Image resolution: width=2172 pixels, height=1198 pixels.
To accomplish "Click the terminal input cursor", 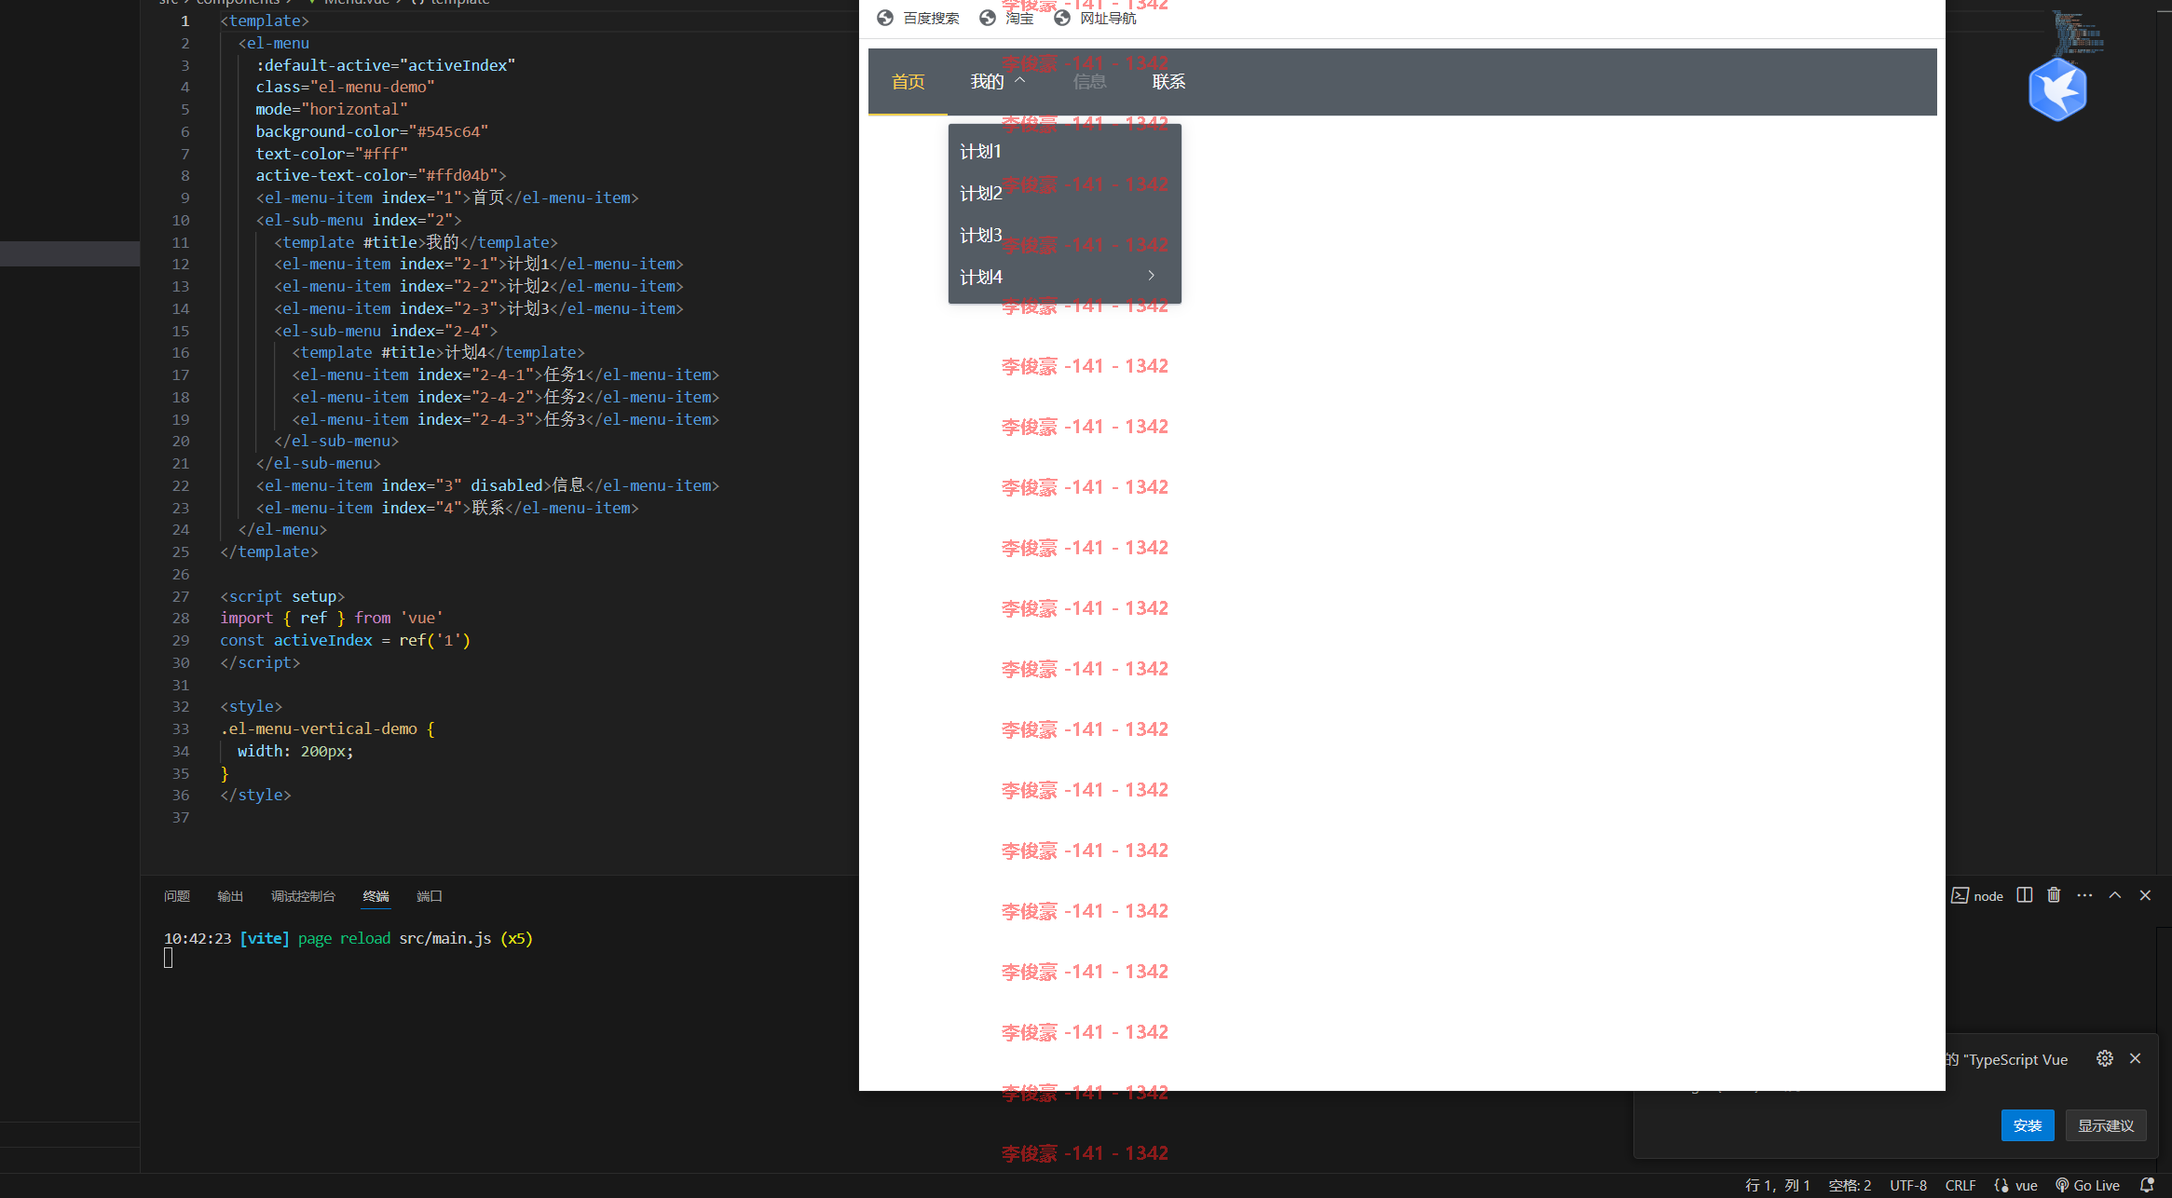I will [169, 958].
